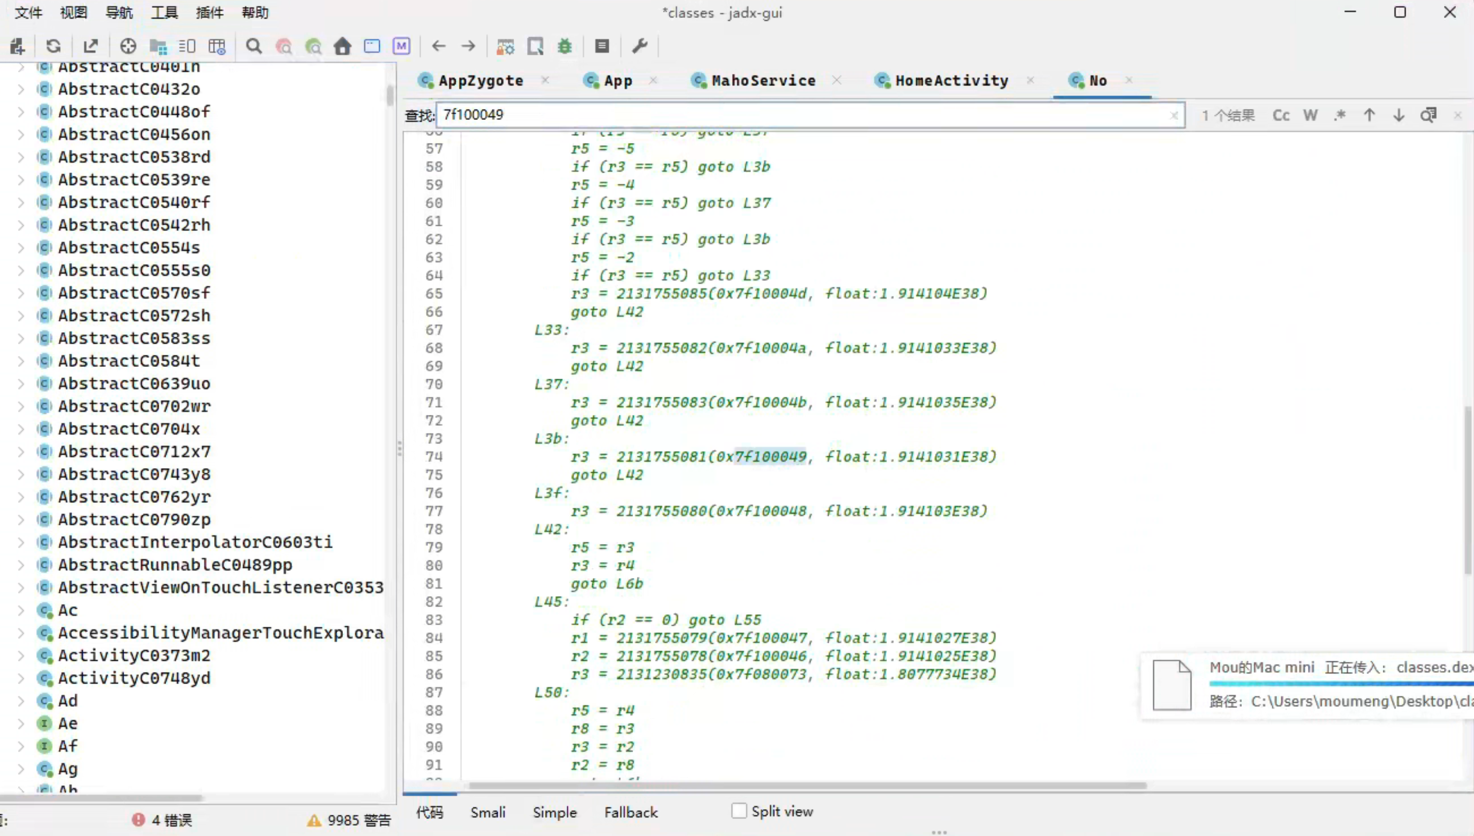1474x836 pixels.
Task: Open the class search icon
Action: click(284, 46)
